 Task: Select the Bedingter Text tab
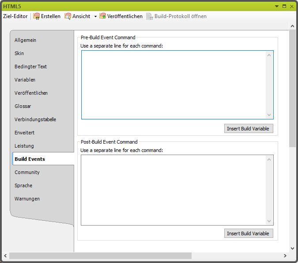31,67
